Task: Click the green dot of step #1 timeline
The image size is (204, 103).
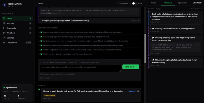Action: [39, 89]
